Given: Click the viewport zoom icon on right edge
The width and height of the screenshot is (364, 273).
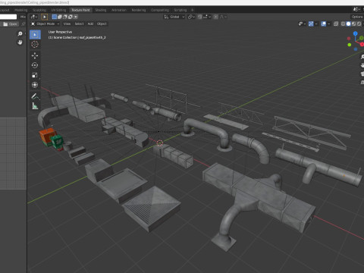Looking at the screenshot, I should coord(362,57).
